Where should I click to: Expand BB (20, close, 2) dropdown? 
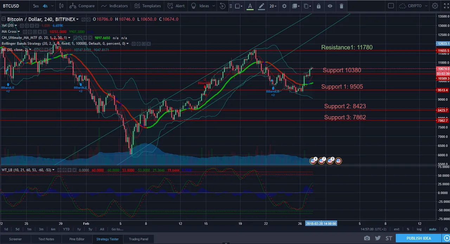click(x=30, y=50)
